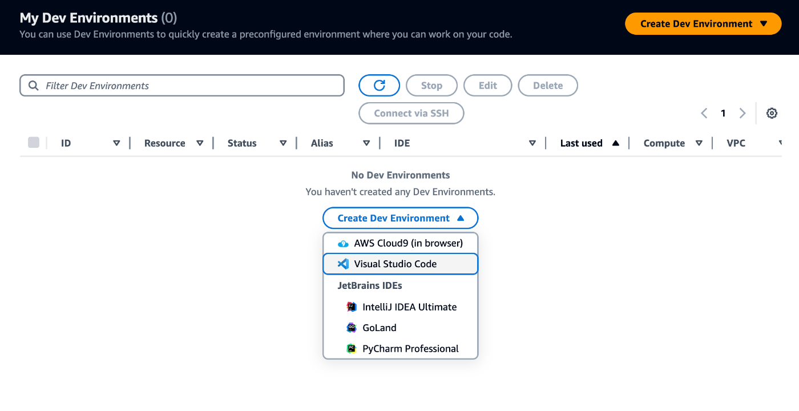Click the VPC column header
This screenshot has width=799, height=411.
coord(736,143)
